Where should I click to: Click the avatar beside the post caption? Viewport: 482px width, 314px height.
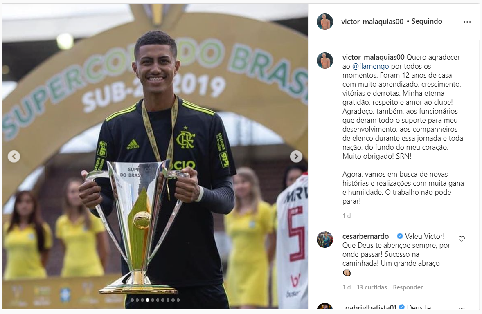click(325, 60)
